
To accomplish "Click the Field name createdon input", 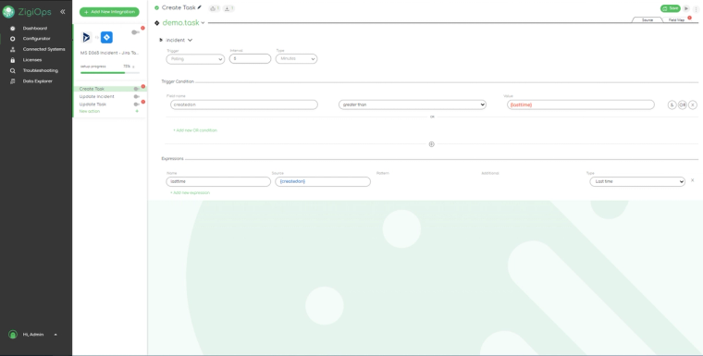I will (244, 104).
